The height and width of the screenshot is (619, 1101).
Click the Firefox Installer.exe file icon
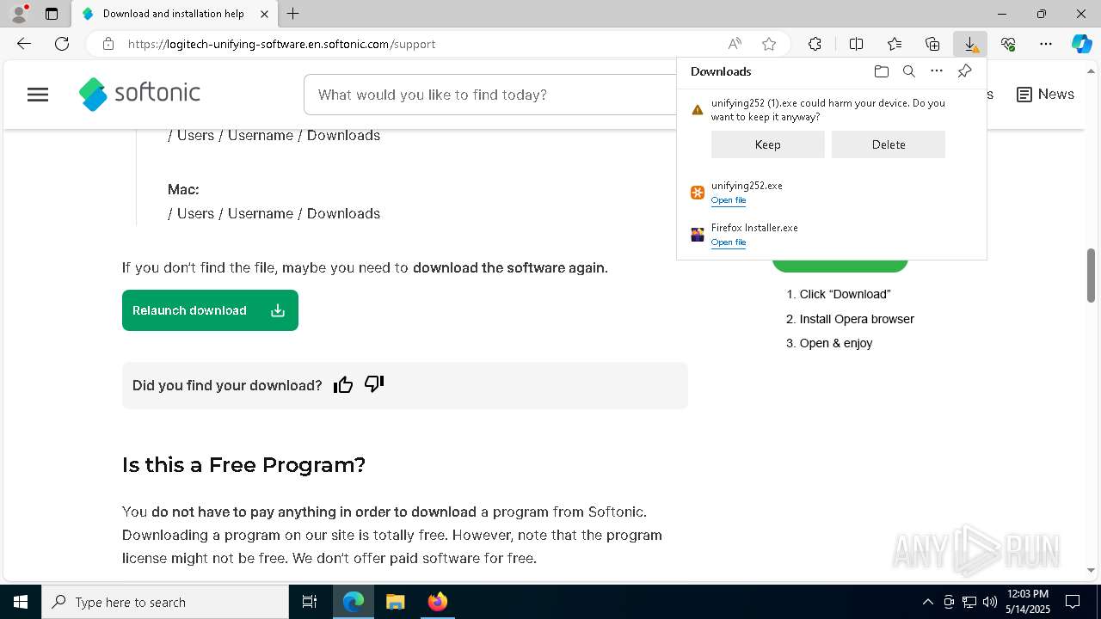[x=698, y=235]
